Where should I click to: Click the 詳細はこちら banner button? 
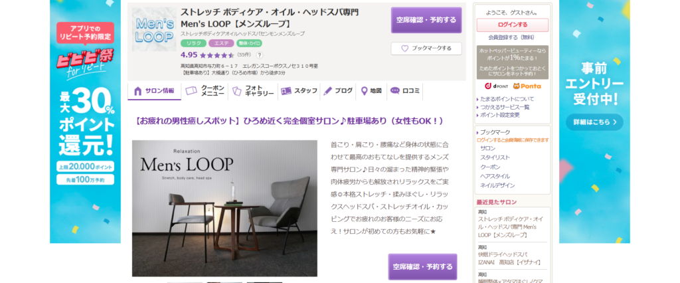pos(594,122)
